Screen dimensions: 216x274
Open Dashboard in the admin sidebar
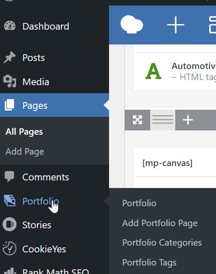pyautogui.click(x=46, y=26)
